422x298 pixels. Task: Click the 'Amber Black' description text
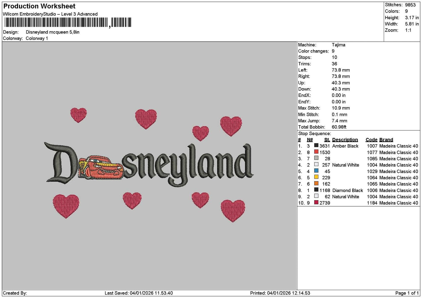345,146
